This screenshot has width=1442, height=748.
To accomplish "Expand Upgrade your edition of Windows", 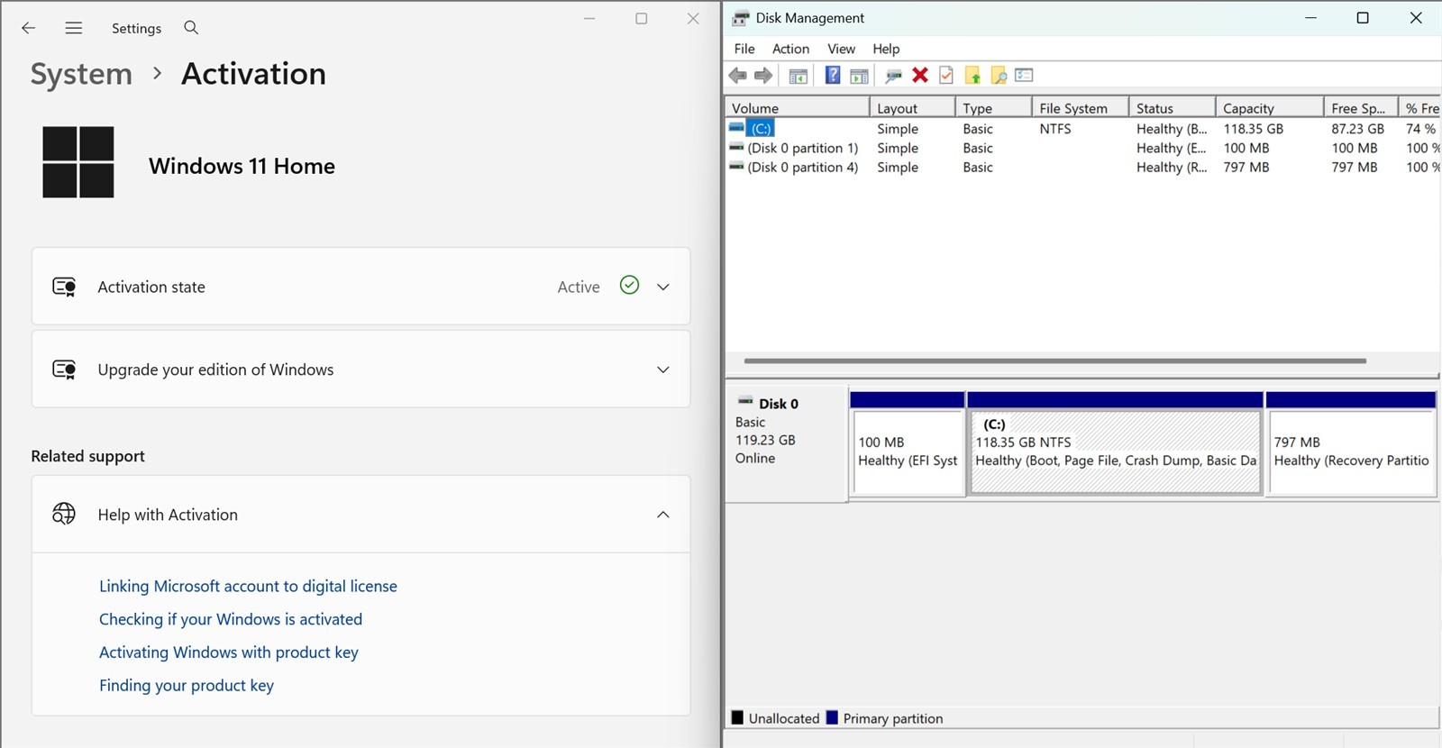I will (360, 369).
